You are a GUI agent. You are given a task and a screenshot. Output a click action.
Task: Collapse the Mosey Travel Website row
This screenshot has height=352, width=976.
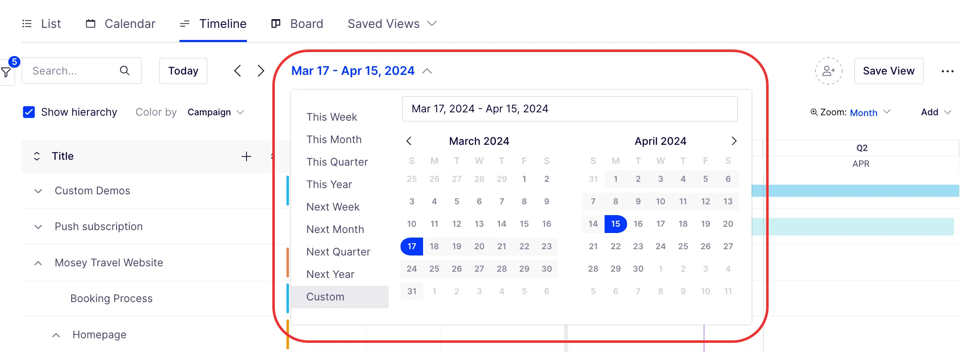tap(38, 263)
